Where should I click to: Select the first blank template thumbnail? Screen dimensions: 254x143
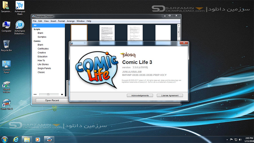[x=79, y=33]
